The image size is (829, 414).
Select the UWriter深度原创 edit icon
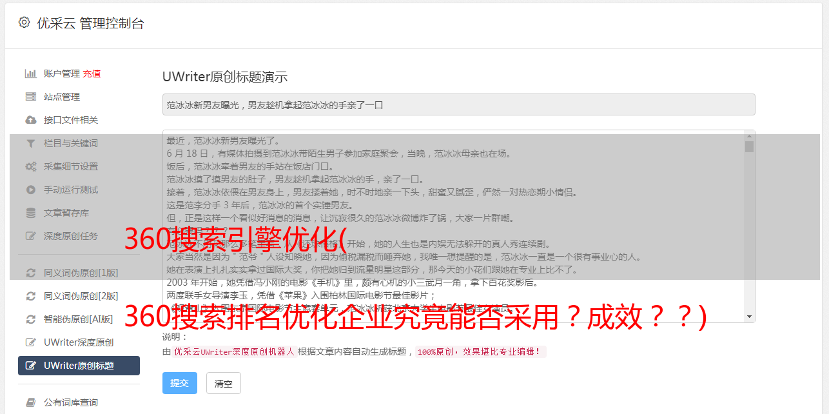pos(30,342)
